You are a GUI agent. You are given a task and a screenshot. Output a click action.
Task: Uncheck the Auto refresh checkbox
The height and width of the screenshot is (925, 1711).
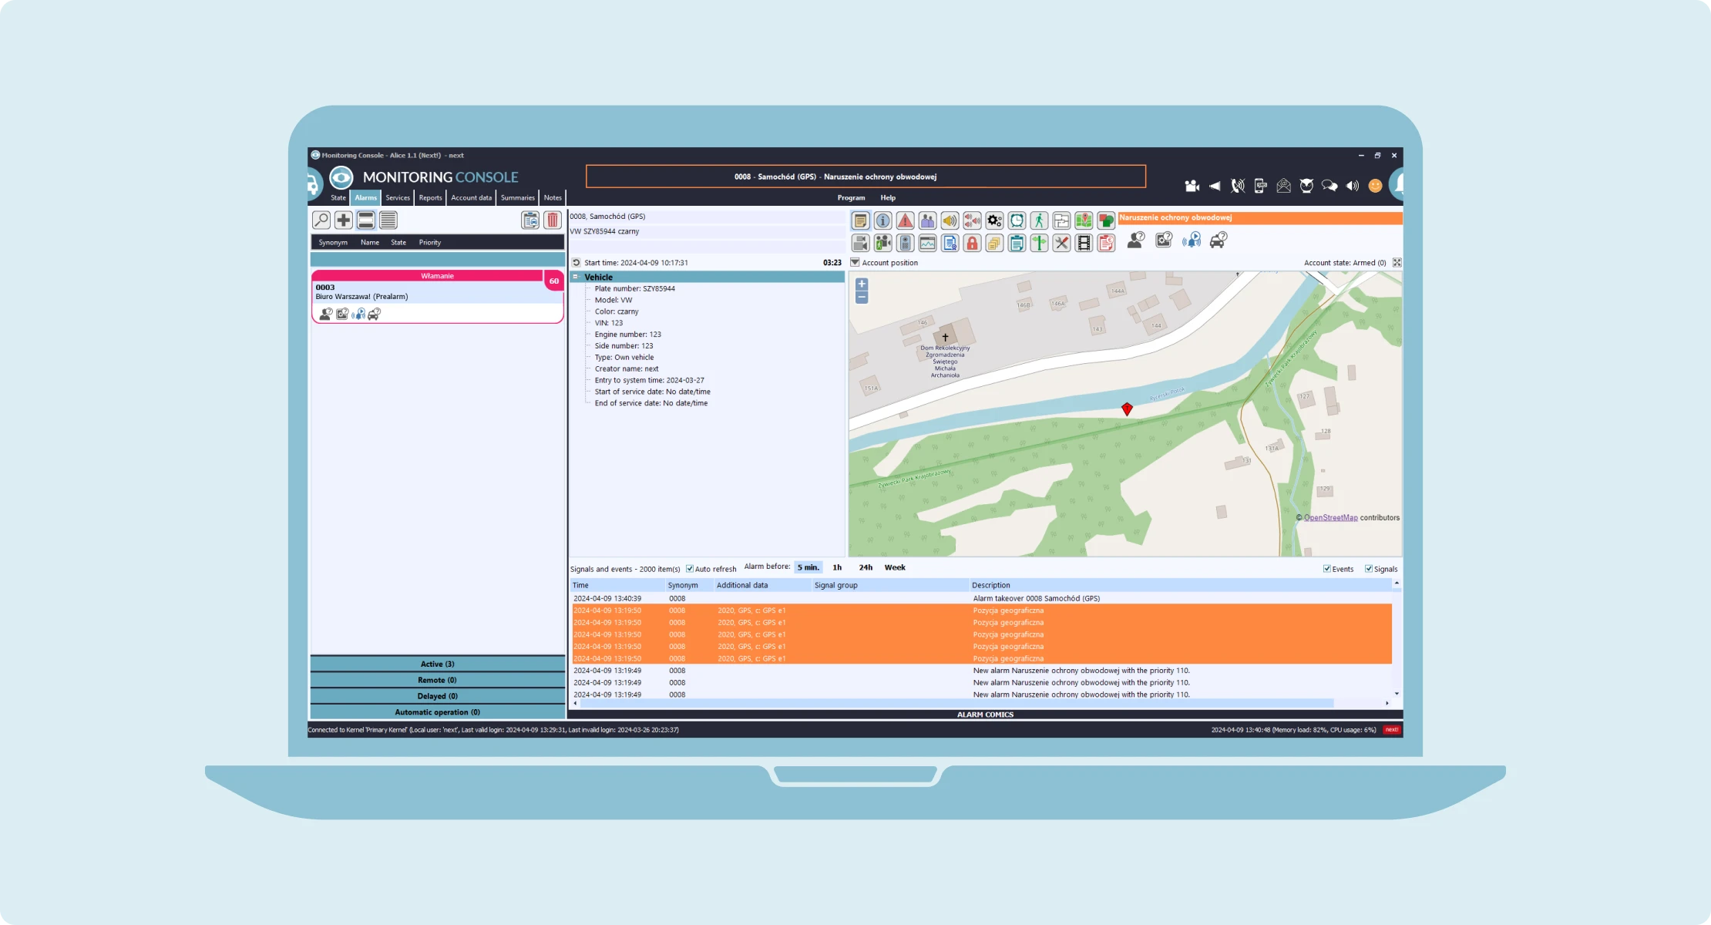tap(690, 569)
